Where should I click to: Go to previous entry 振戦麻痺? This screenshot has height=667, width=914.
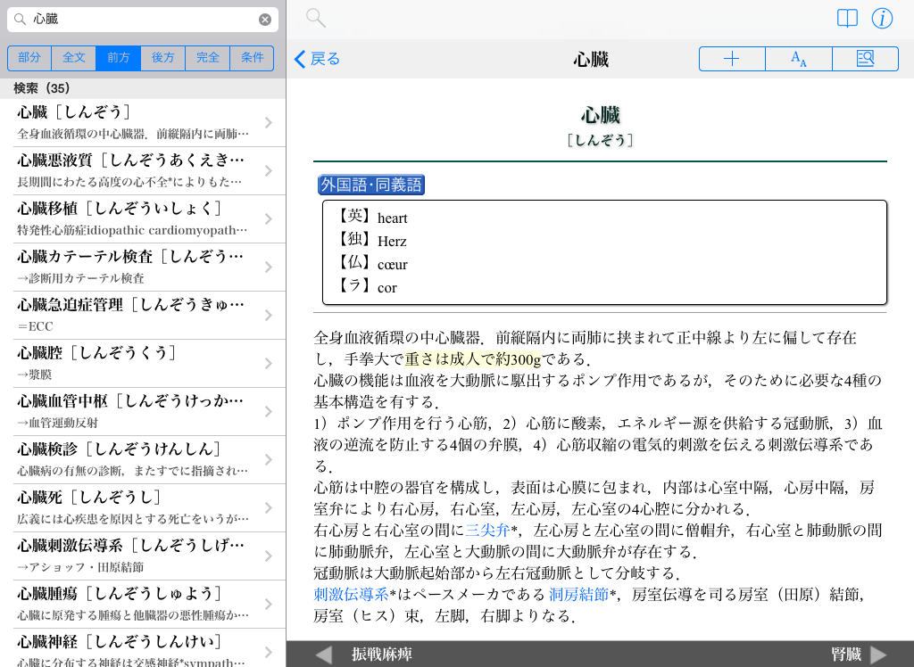(366, 655)
